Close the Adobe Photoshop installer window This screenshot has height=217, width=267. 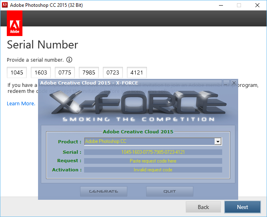pos(257,5)
